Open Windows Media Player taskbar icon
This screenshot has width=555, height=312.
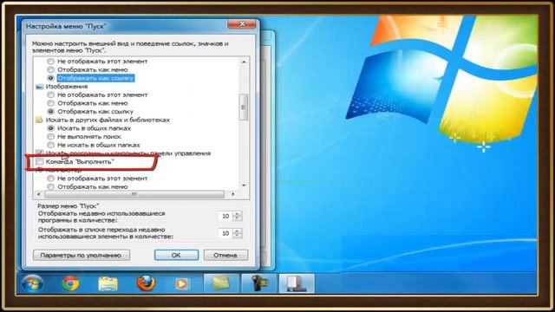tap(181, 283)
